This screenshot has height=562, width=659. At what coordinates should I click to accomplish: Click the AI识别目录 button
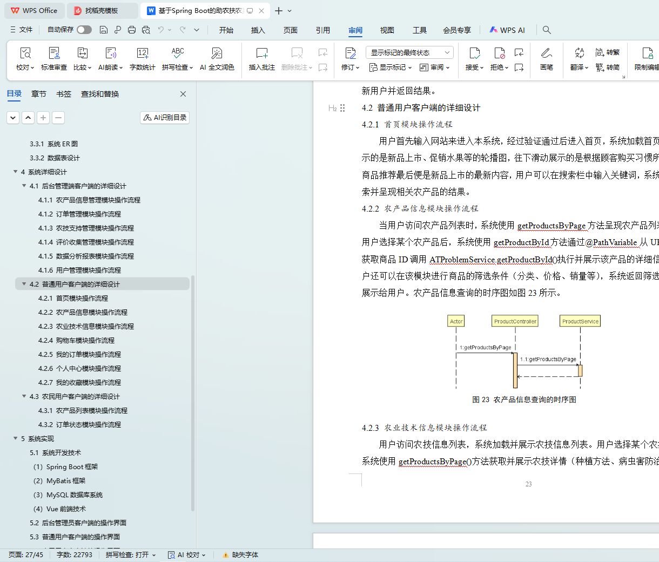(x=165, y=118)
